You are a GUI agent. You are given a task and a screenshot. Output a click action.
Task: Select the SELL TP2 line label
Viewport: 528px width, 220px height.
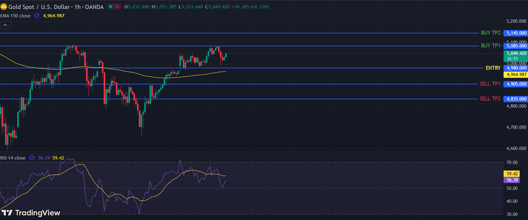click(490, 99)
